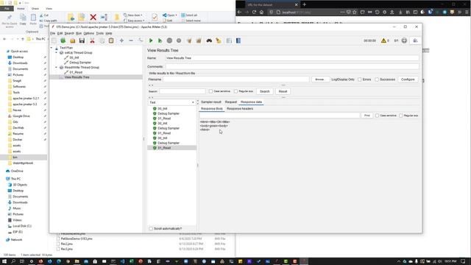
Task: Click the Collapse All minus icon
Action: (131, 40)
